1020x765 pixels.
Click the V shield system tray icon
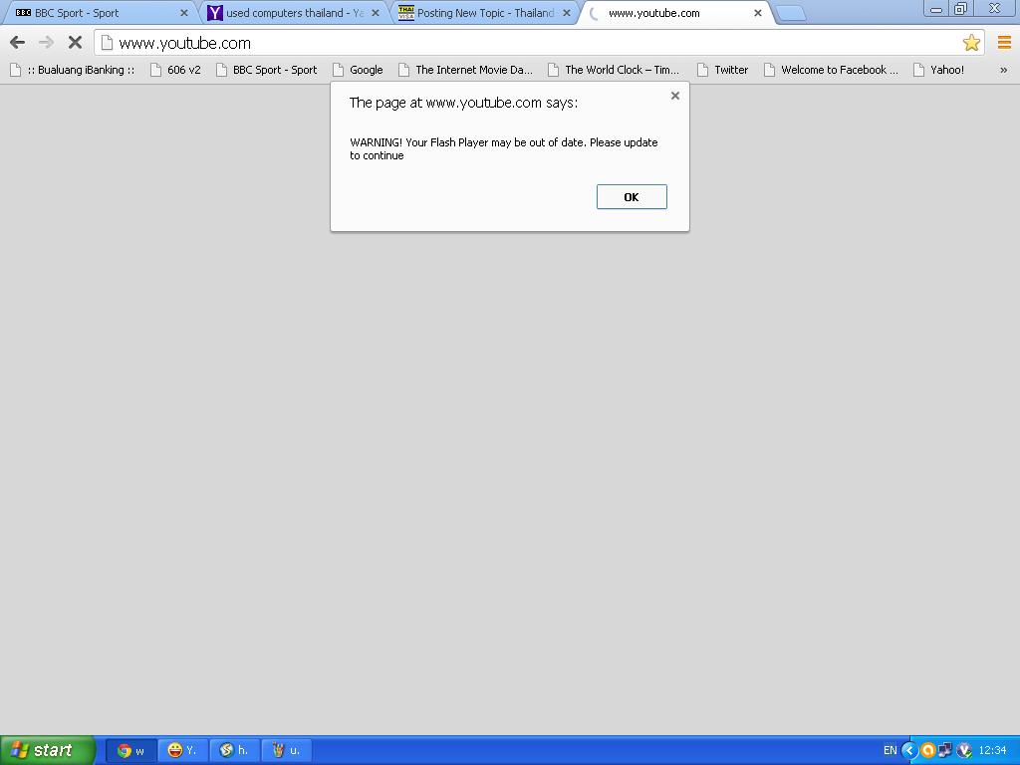pyautogui.click(x=964, y=750)
